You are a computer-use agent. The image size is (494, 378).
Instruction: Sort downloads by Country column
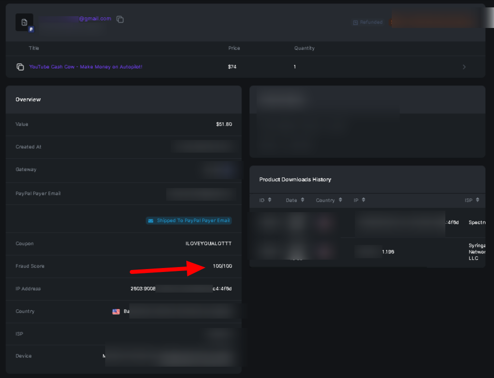tap(340, 200)
